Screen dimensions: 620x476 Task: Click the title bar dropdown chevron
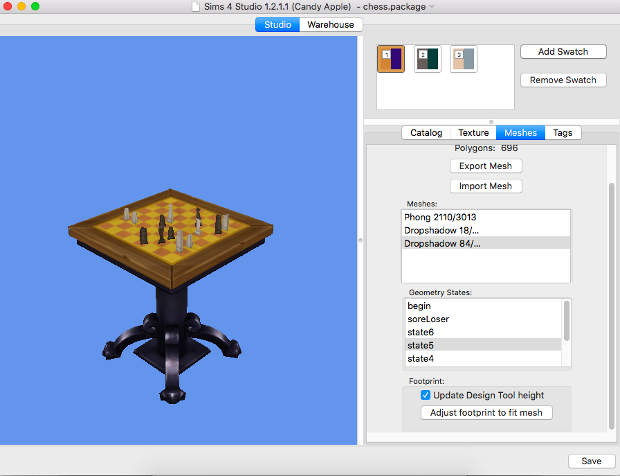pos(432,6)
